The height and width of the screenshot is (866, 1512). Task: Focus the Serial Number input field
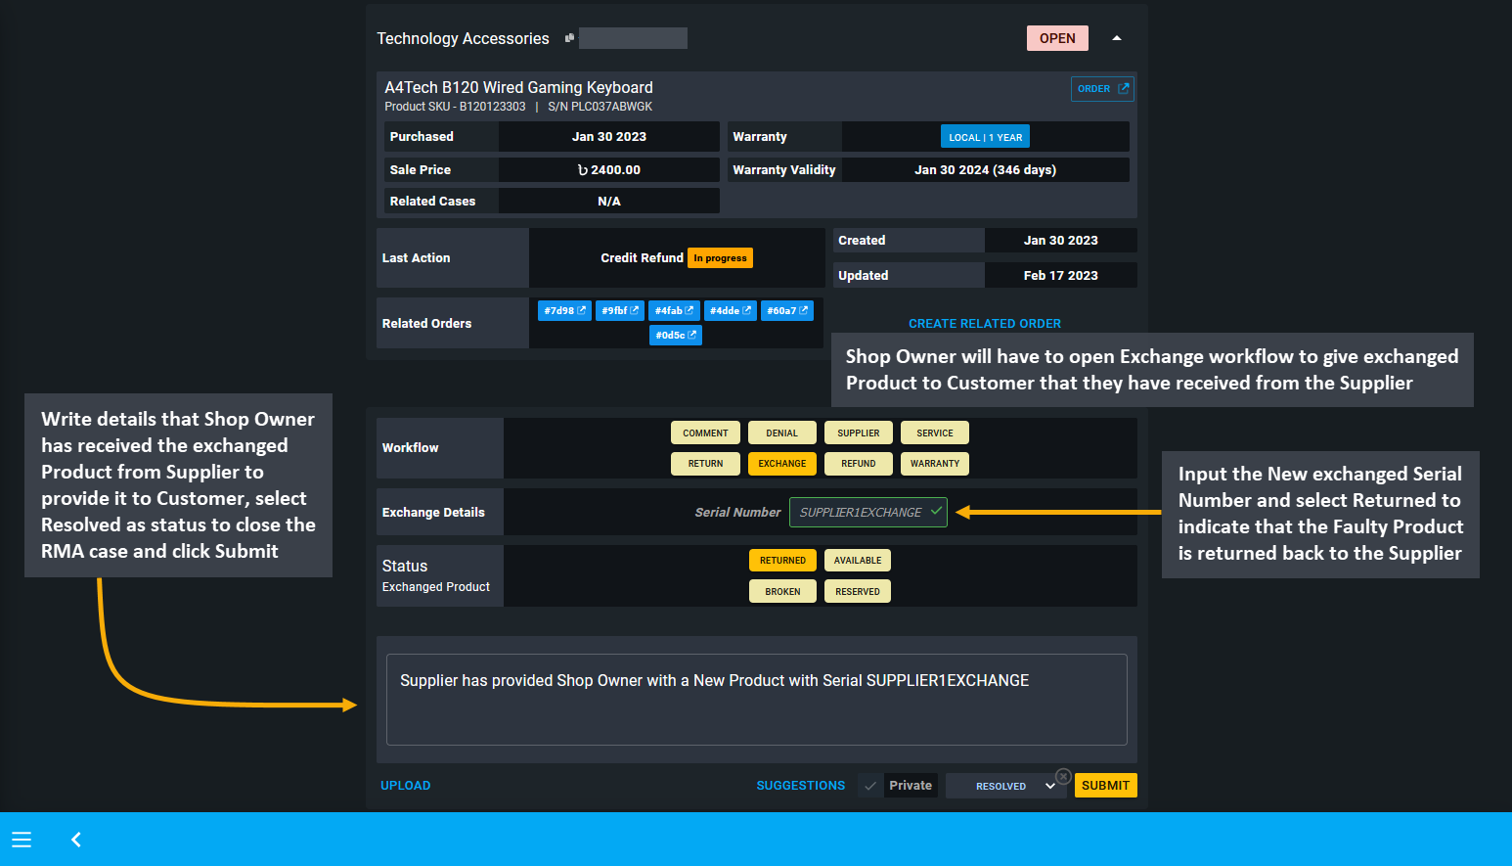click(867, 512)
